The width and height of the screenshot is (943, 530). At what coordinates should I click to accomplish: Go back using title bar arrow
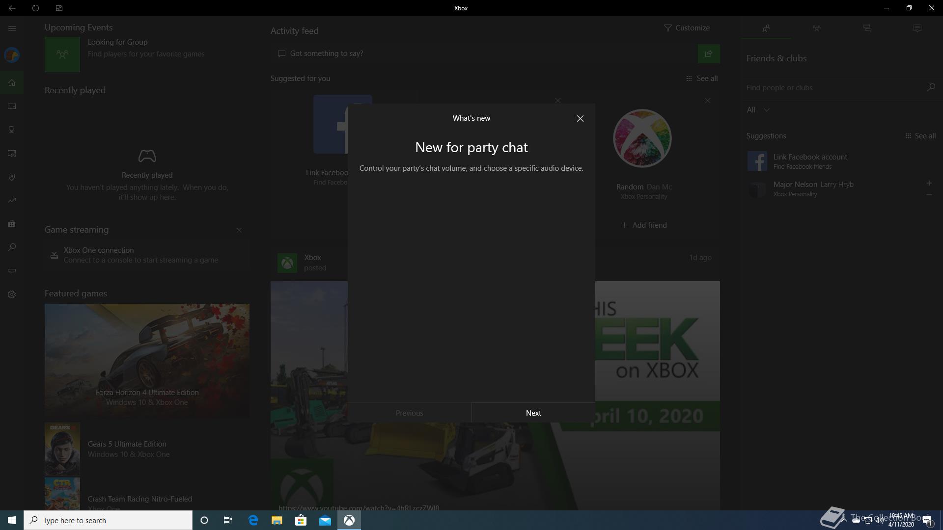12,8
